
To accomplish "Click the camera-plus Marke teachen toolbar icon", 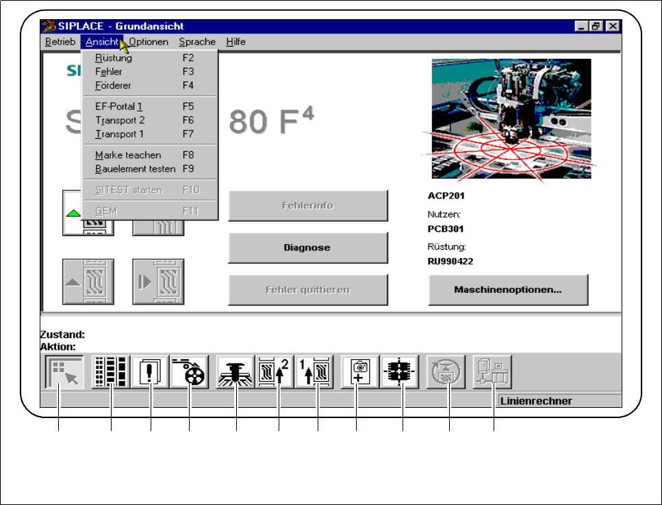I will 360,372.
